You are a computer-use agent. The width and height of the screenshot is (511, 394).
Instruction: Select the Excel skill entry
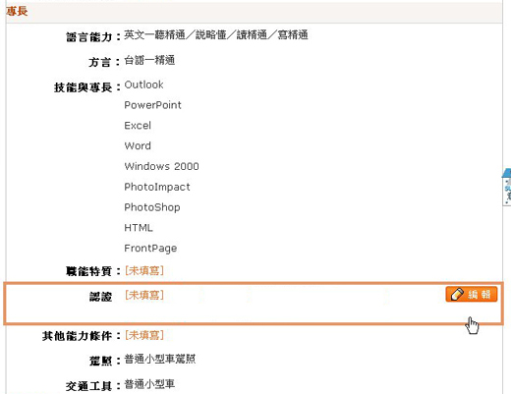138,126
